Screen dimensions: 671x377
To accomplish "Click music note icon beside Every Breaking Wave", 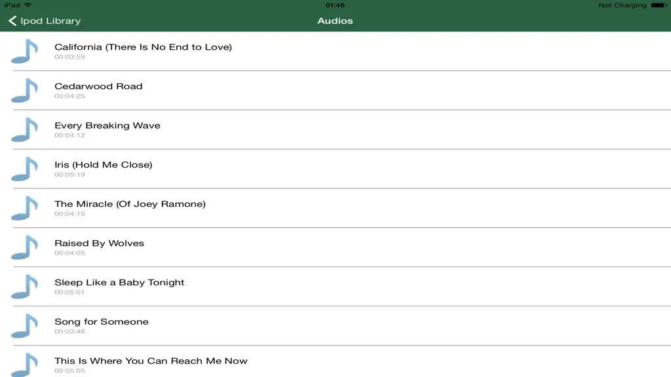I will tap(24, 130).
